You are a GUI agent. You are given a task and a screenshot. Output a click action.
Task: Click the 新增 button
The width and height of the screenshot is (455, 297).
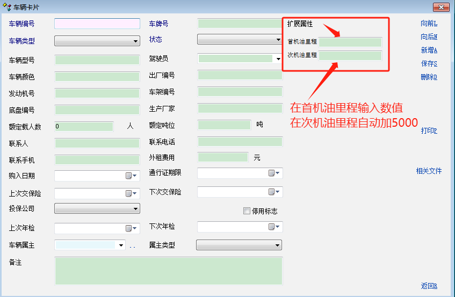pos(429,50)
